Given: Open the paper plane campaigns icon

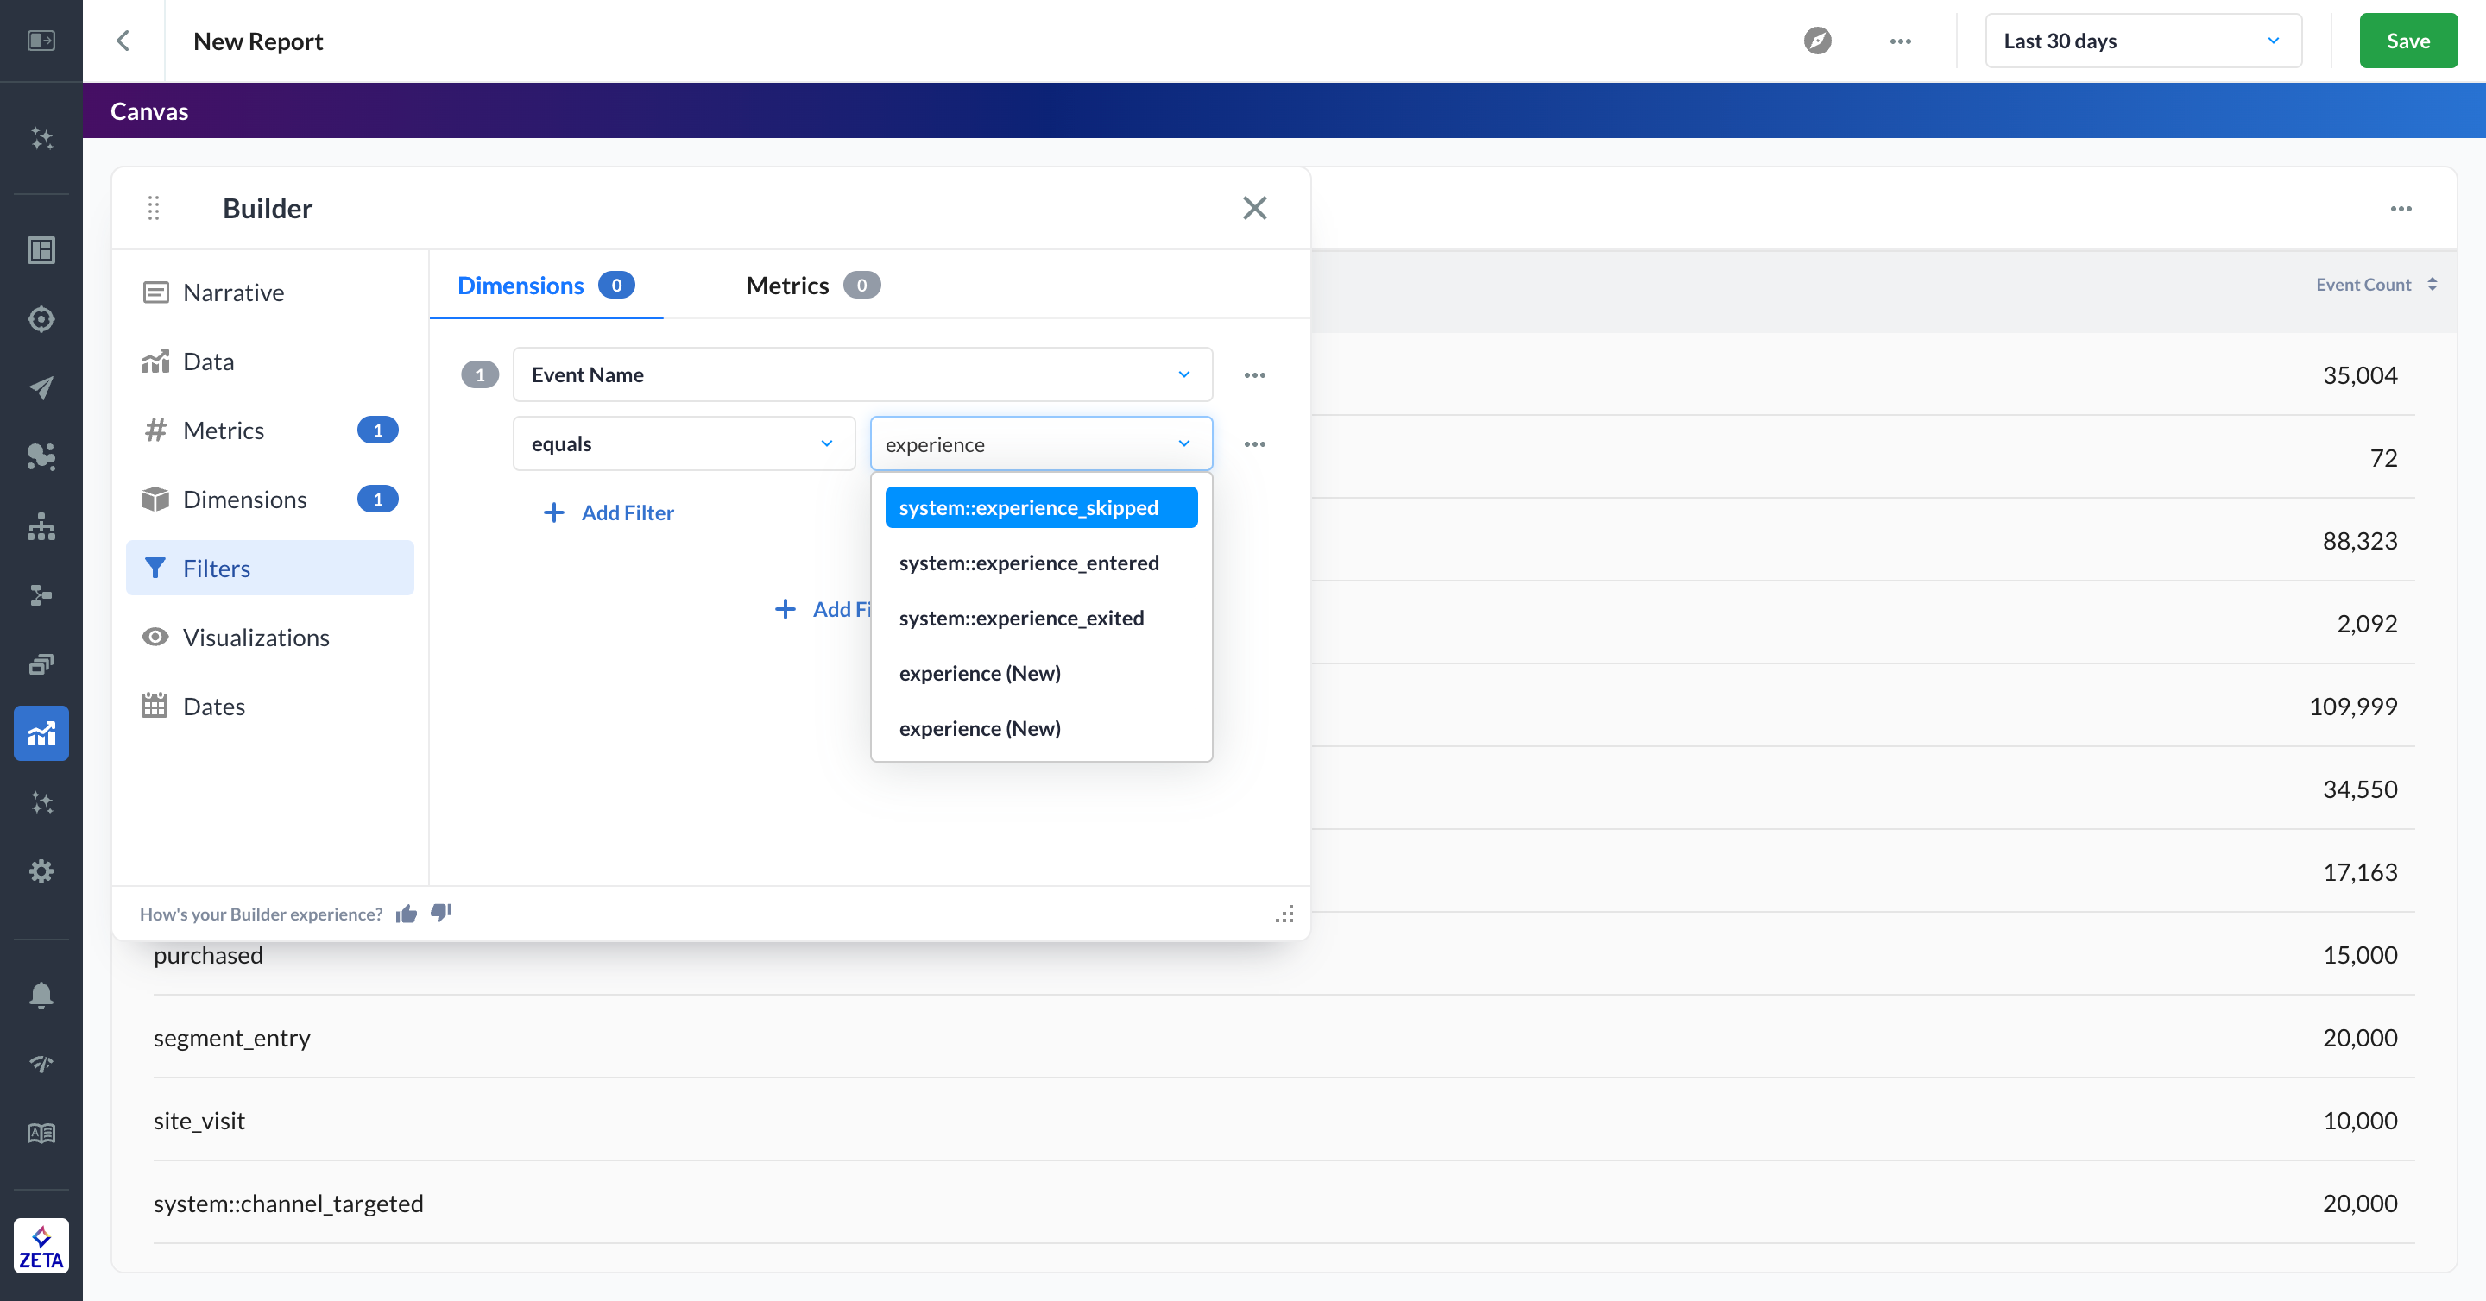Looking at the screenshot, I should coord(41,387).
